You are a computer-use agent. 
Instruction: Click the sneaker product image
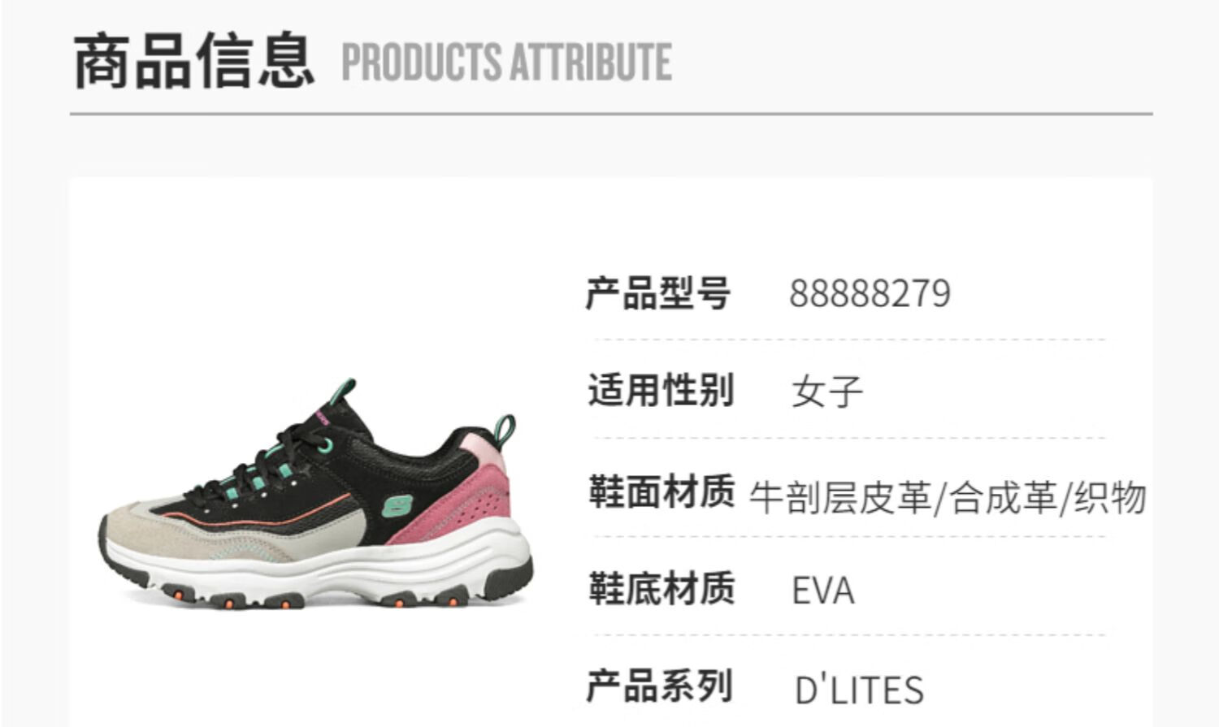tap(315, 493)
